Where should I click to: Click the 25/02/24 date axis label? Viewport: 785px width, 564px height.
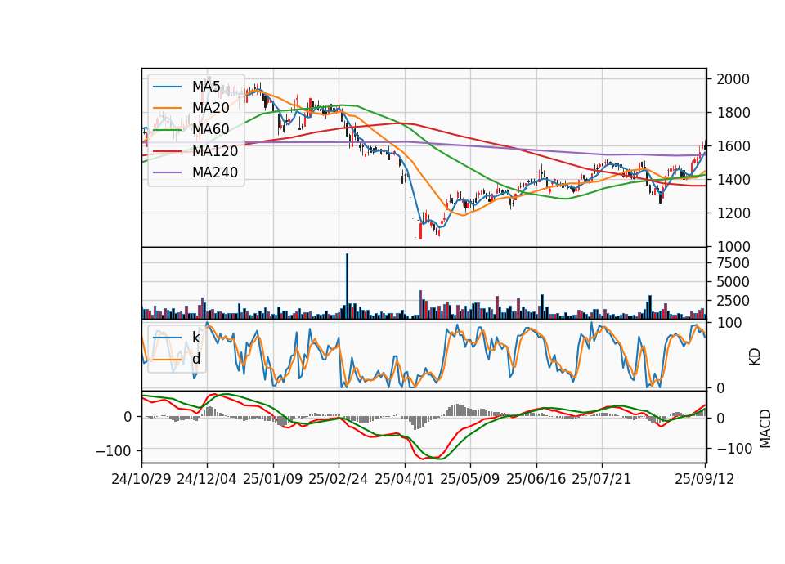coord(339,479)
